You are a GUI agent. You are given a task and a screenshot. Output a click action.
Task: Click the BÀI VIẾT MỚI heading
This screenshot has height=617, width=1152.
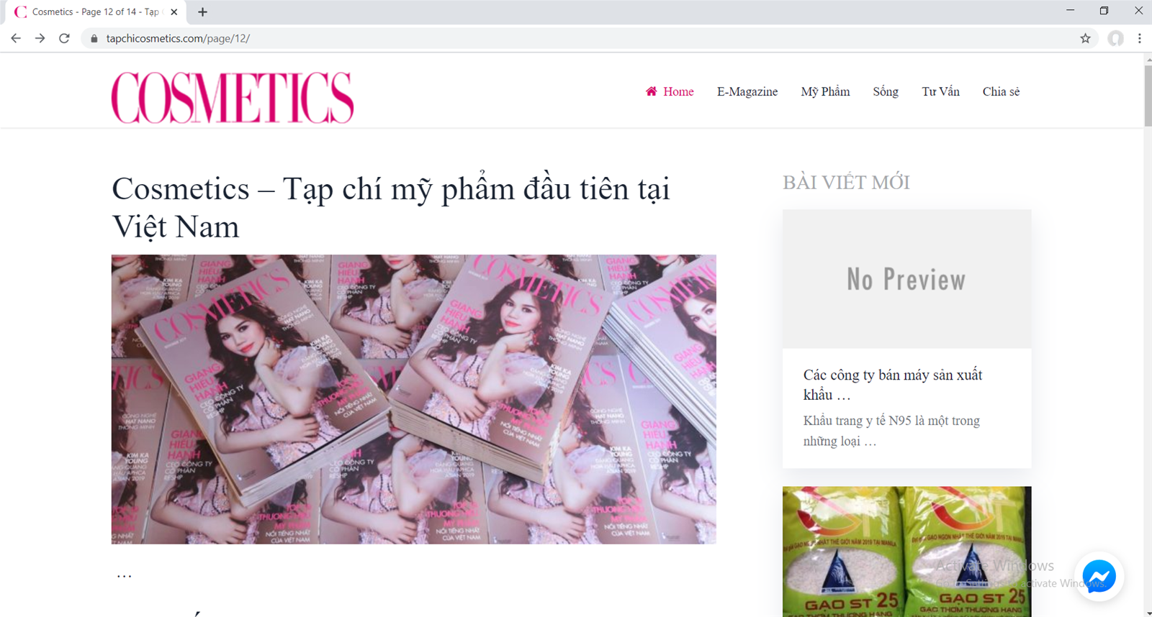click(x=847, y=182)
